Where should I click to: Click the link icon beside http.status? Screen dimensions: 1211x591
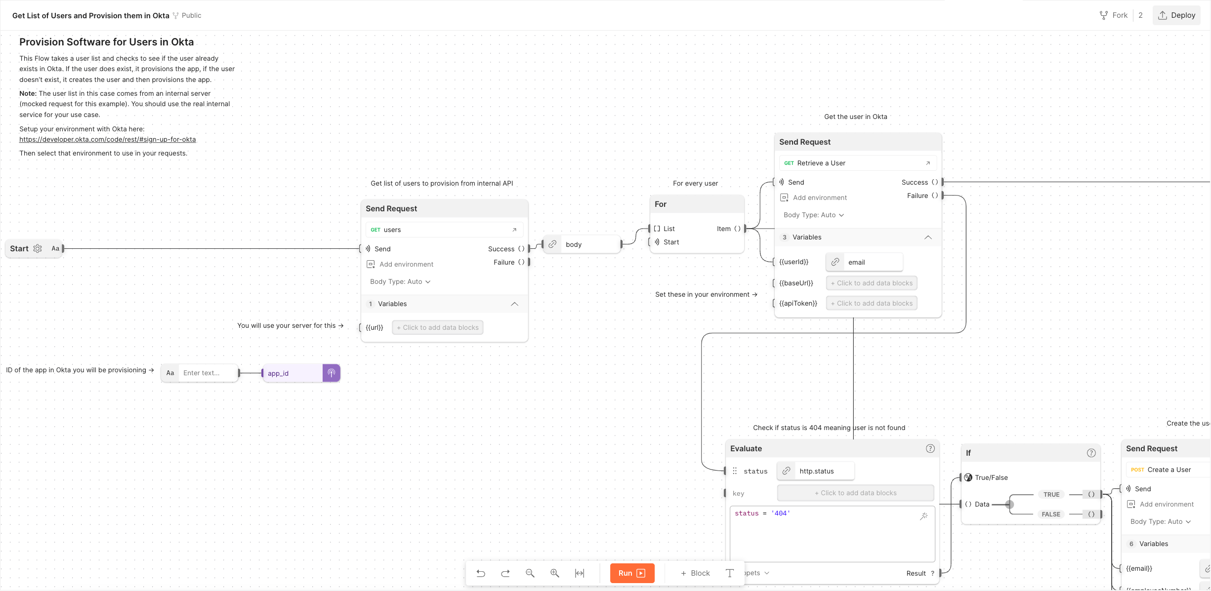coord(786,471)
